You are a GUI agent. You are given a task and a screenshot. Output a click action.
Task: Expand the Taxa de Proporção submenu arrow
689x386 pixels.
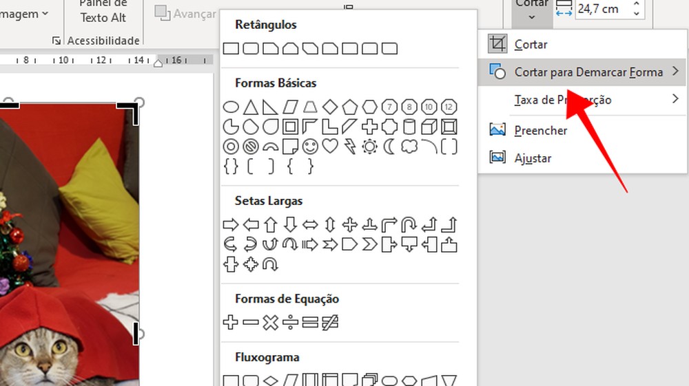click(675, 100)
